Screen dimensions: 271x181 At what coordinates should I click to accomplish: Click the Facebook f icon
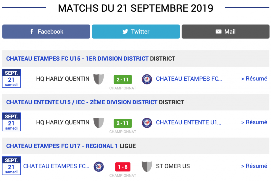(32, 32)
